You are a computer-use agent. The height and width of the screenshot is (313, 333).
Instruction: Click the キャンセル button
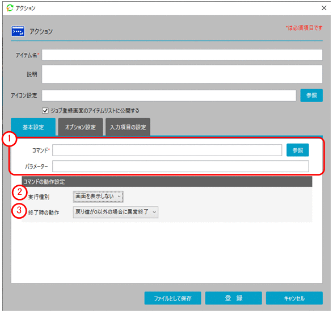pyautogui.click(x=294, y=298)
